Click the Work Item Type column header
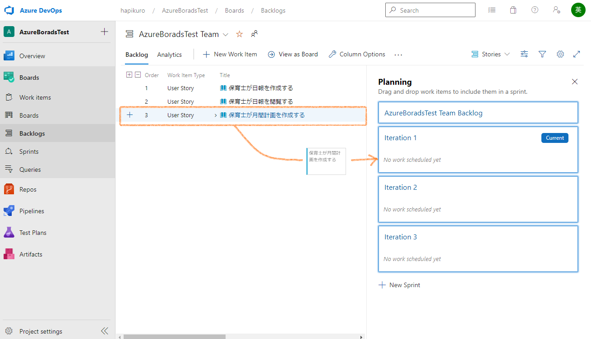The width and height of the screenshot is (591, 339). pos(186,75)
